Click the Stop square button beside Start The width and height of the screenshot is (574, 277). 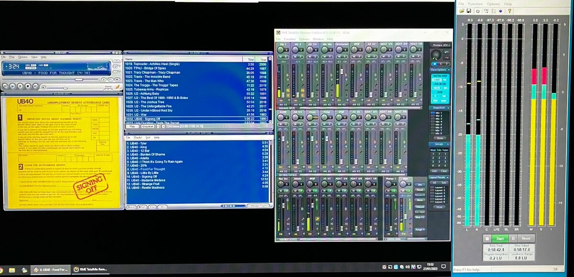(x=486, y=238)
